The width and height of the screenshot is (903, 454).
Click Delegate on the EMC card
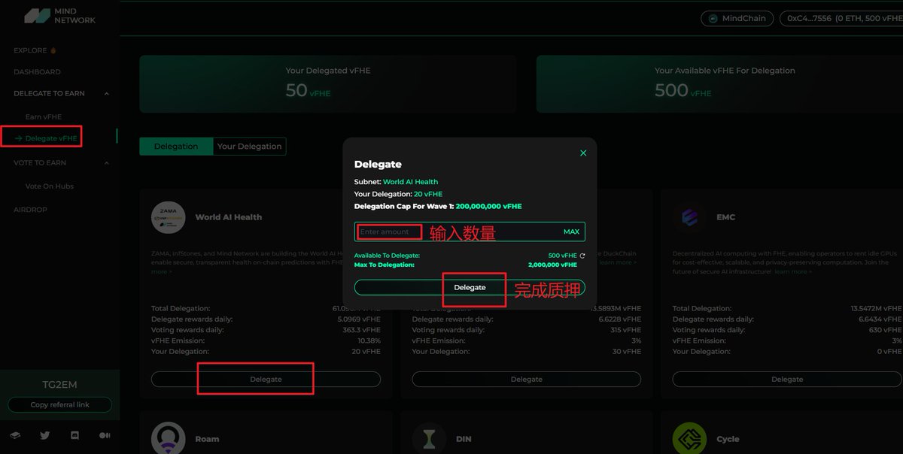pos(787,380)
